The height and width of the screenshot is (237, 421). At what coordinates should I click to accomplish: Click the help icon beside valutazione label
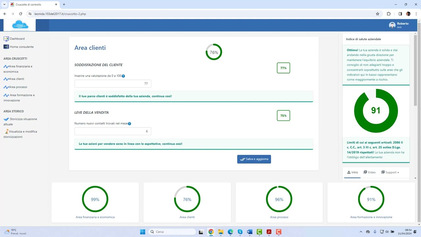[123, 76]
